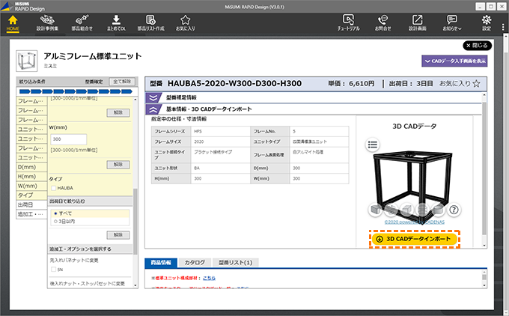The width and height of the screenshot is (509, 316).
Task: Switch to the 型番リスト(1) tab
Action: coord(236,263)
